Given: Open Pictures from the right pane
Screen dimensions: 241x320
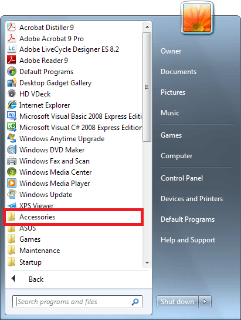Looking at the screenshot, I should (173, 92).
